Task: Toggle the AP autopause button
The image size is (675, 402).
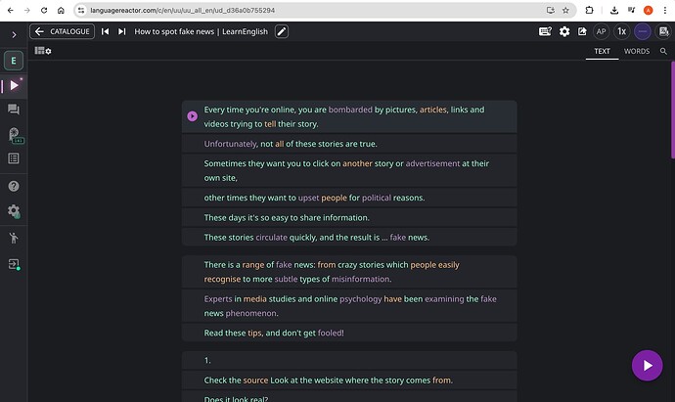Action: [x=602, y=31]
